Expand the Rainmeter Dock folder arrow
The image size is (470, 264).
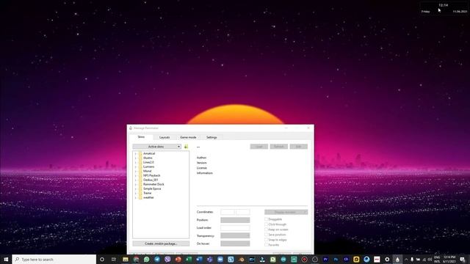pos(135,184)
